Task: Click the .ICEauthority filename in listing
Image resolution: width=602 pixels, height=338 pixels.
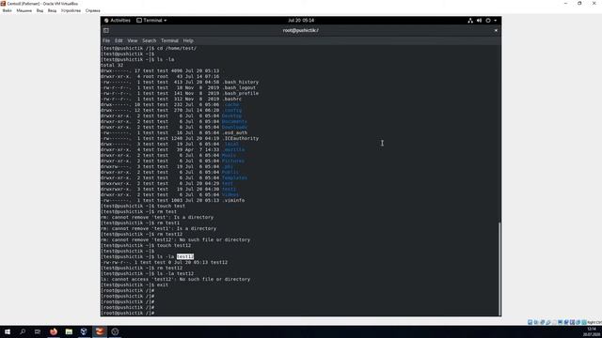Action: 241,138
